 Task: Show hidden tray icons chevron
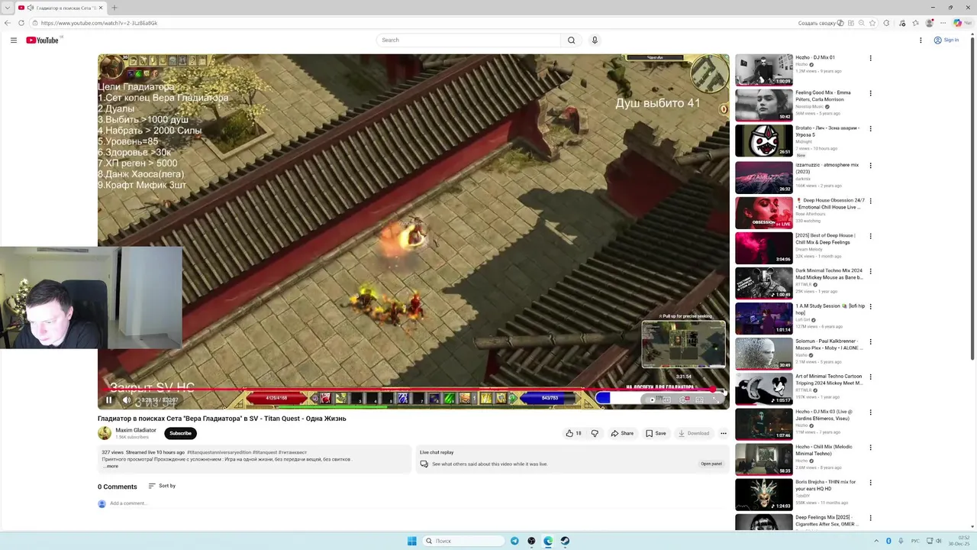tap(877, 541)
